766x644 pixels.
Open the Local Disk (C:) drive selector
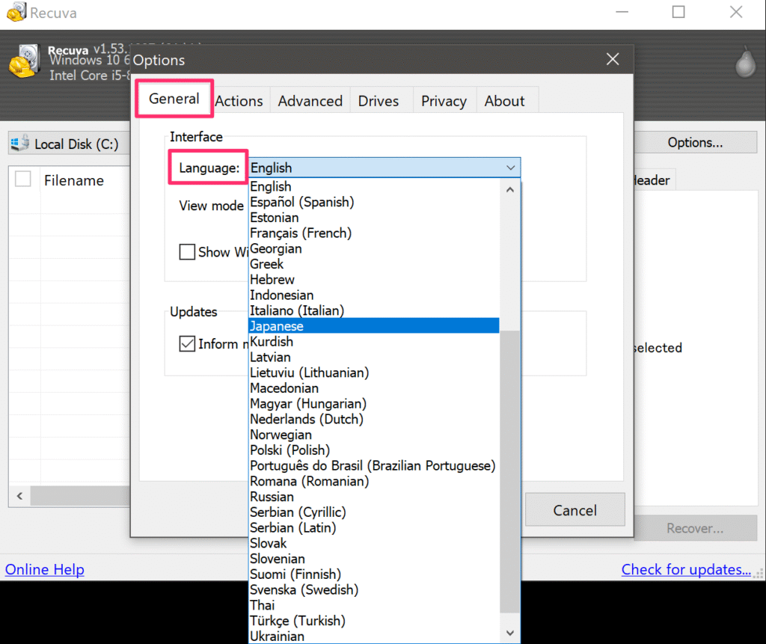[x=70, y=144]
